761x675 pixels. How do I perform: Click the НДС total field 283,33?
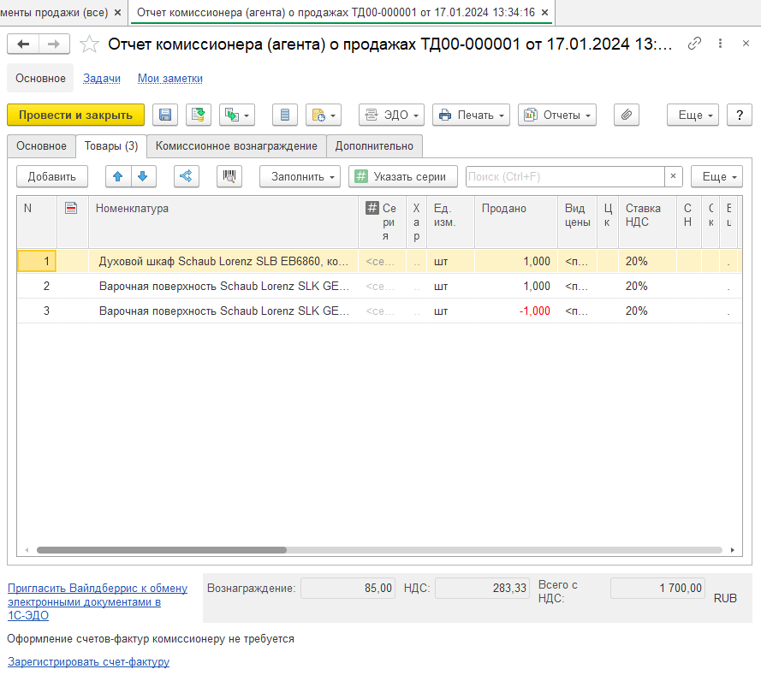point(482,589)
